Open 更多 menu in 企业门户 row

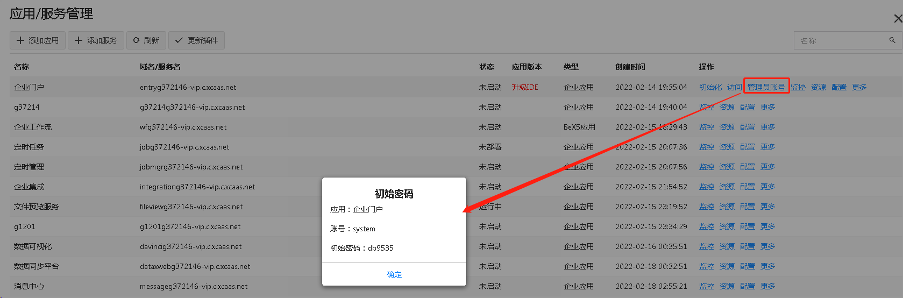pos(859,87)
